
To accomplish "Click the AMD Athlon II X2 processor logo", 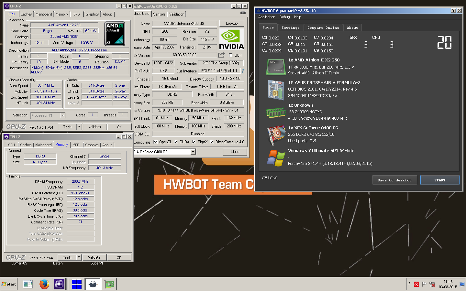I will click(115, 34).
